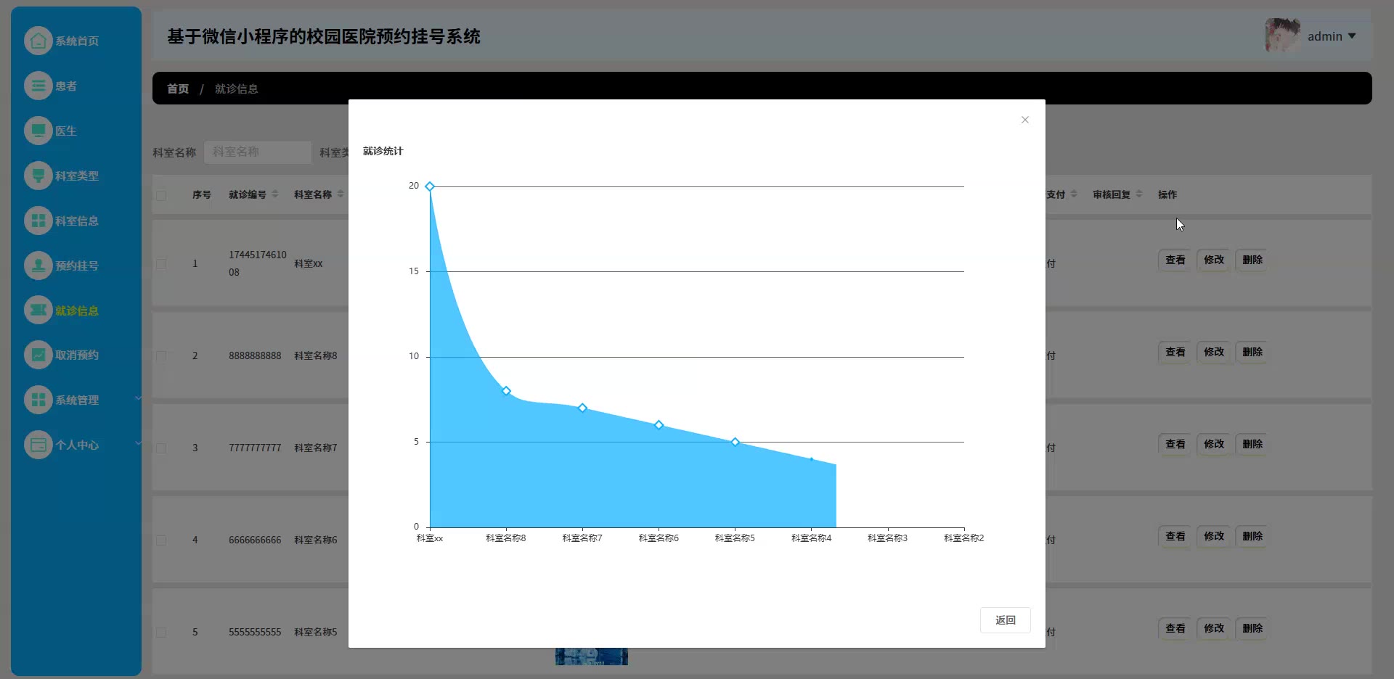Close the 就诊统计 dialog with X

1025,120
